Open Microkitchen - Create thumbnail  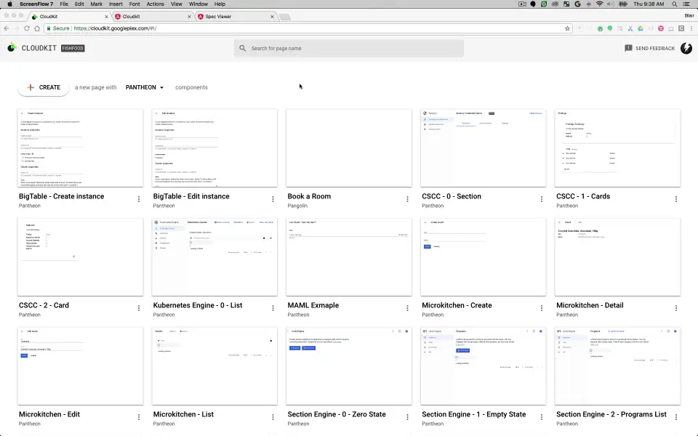pos(483,257)
